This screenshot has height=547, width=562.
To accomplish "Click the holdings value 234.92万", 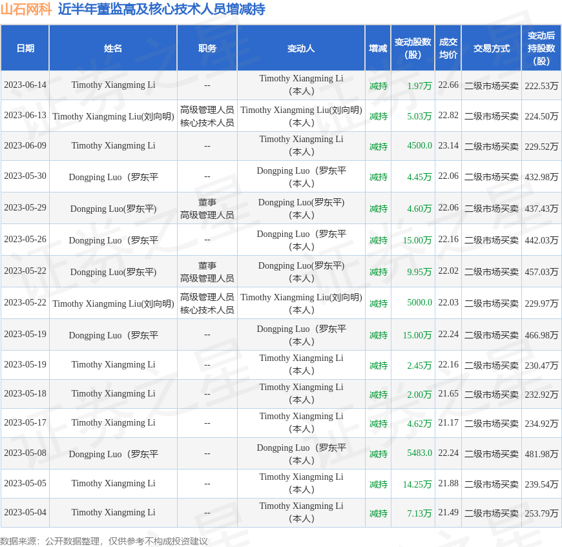I will tap(541, 424).
